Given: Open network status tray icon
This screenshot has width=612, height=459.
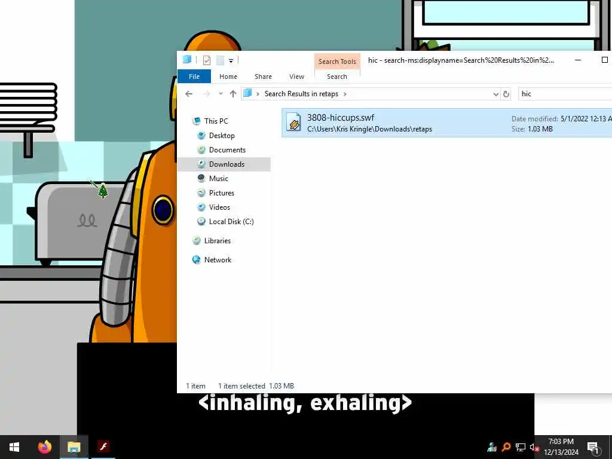Looking at the screenshot, I should (x=521, y=447).
